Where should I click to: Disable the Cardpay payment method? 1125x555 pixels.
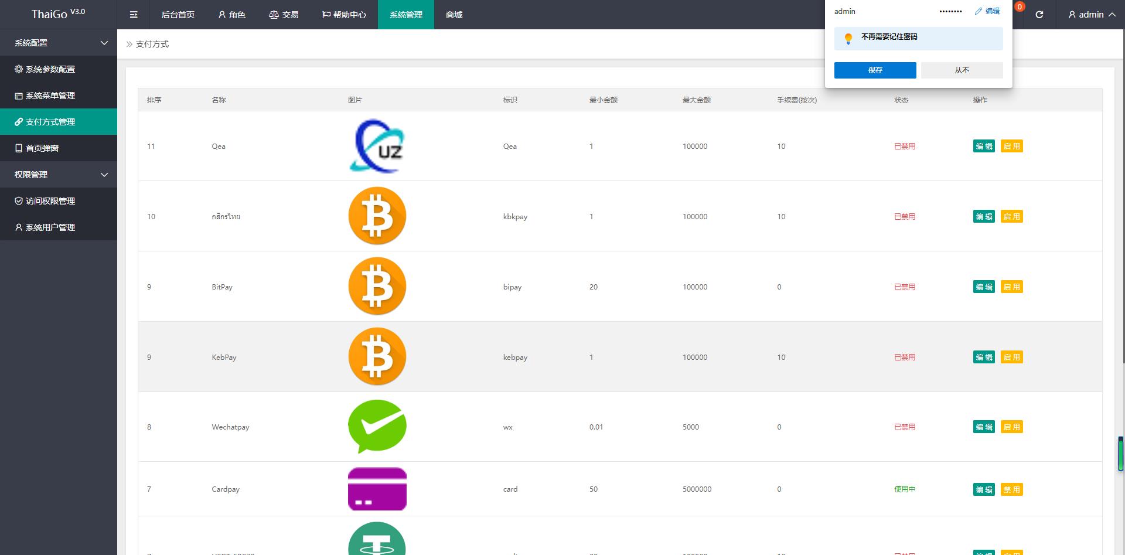[x=1012, y=489]
